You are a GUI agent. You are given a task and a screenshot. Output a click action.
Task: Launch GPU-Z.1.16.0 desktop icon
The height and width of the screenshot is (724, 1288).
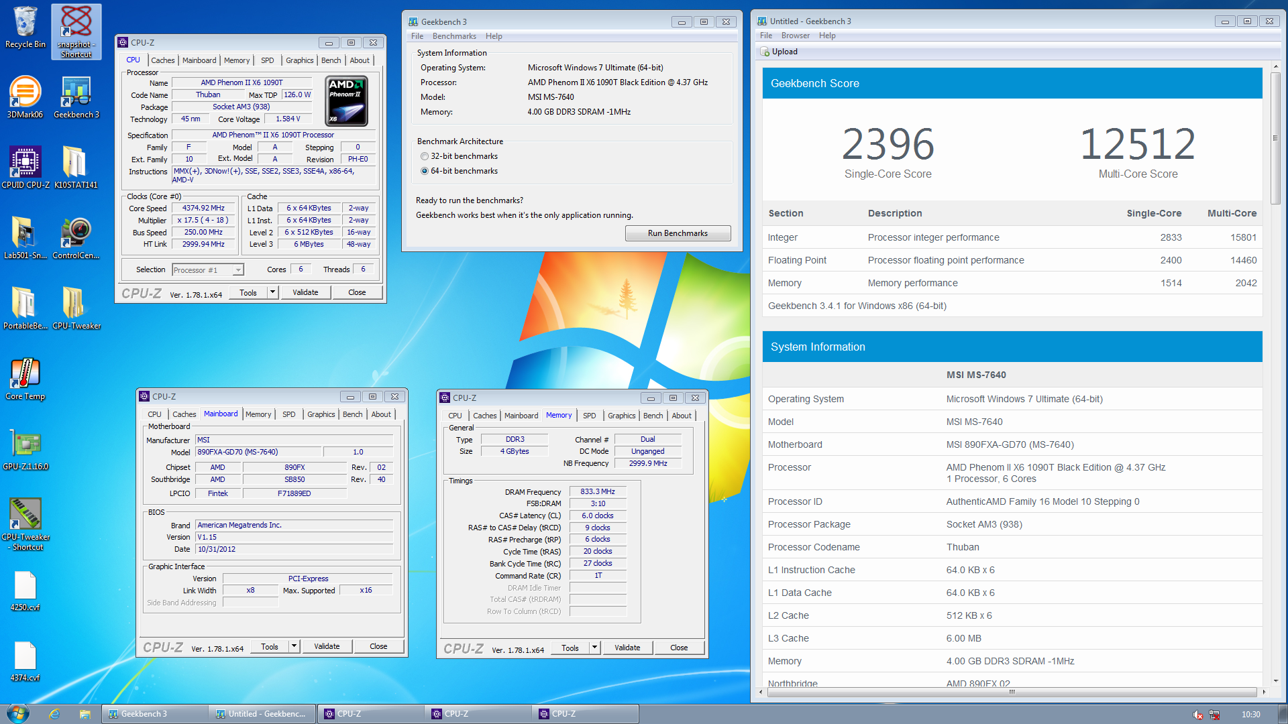point(25,449)
